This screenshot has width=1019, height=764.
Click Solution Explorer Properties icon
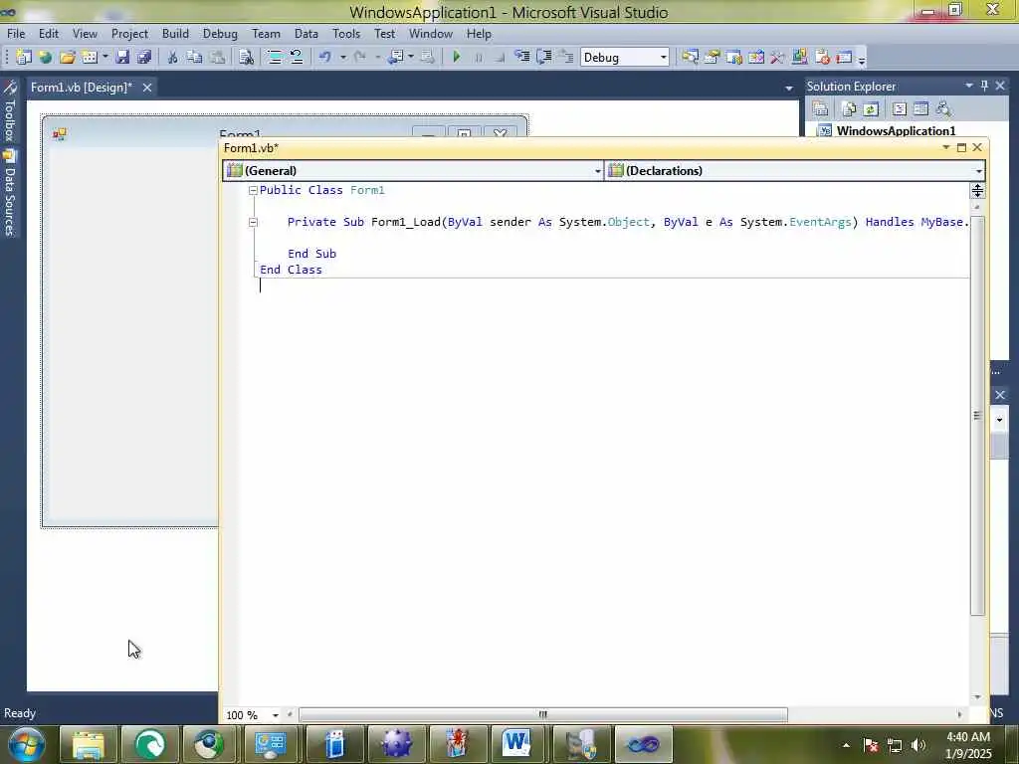(x=820, y=109)
